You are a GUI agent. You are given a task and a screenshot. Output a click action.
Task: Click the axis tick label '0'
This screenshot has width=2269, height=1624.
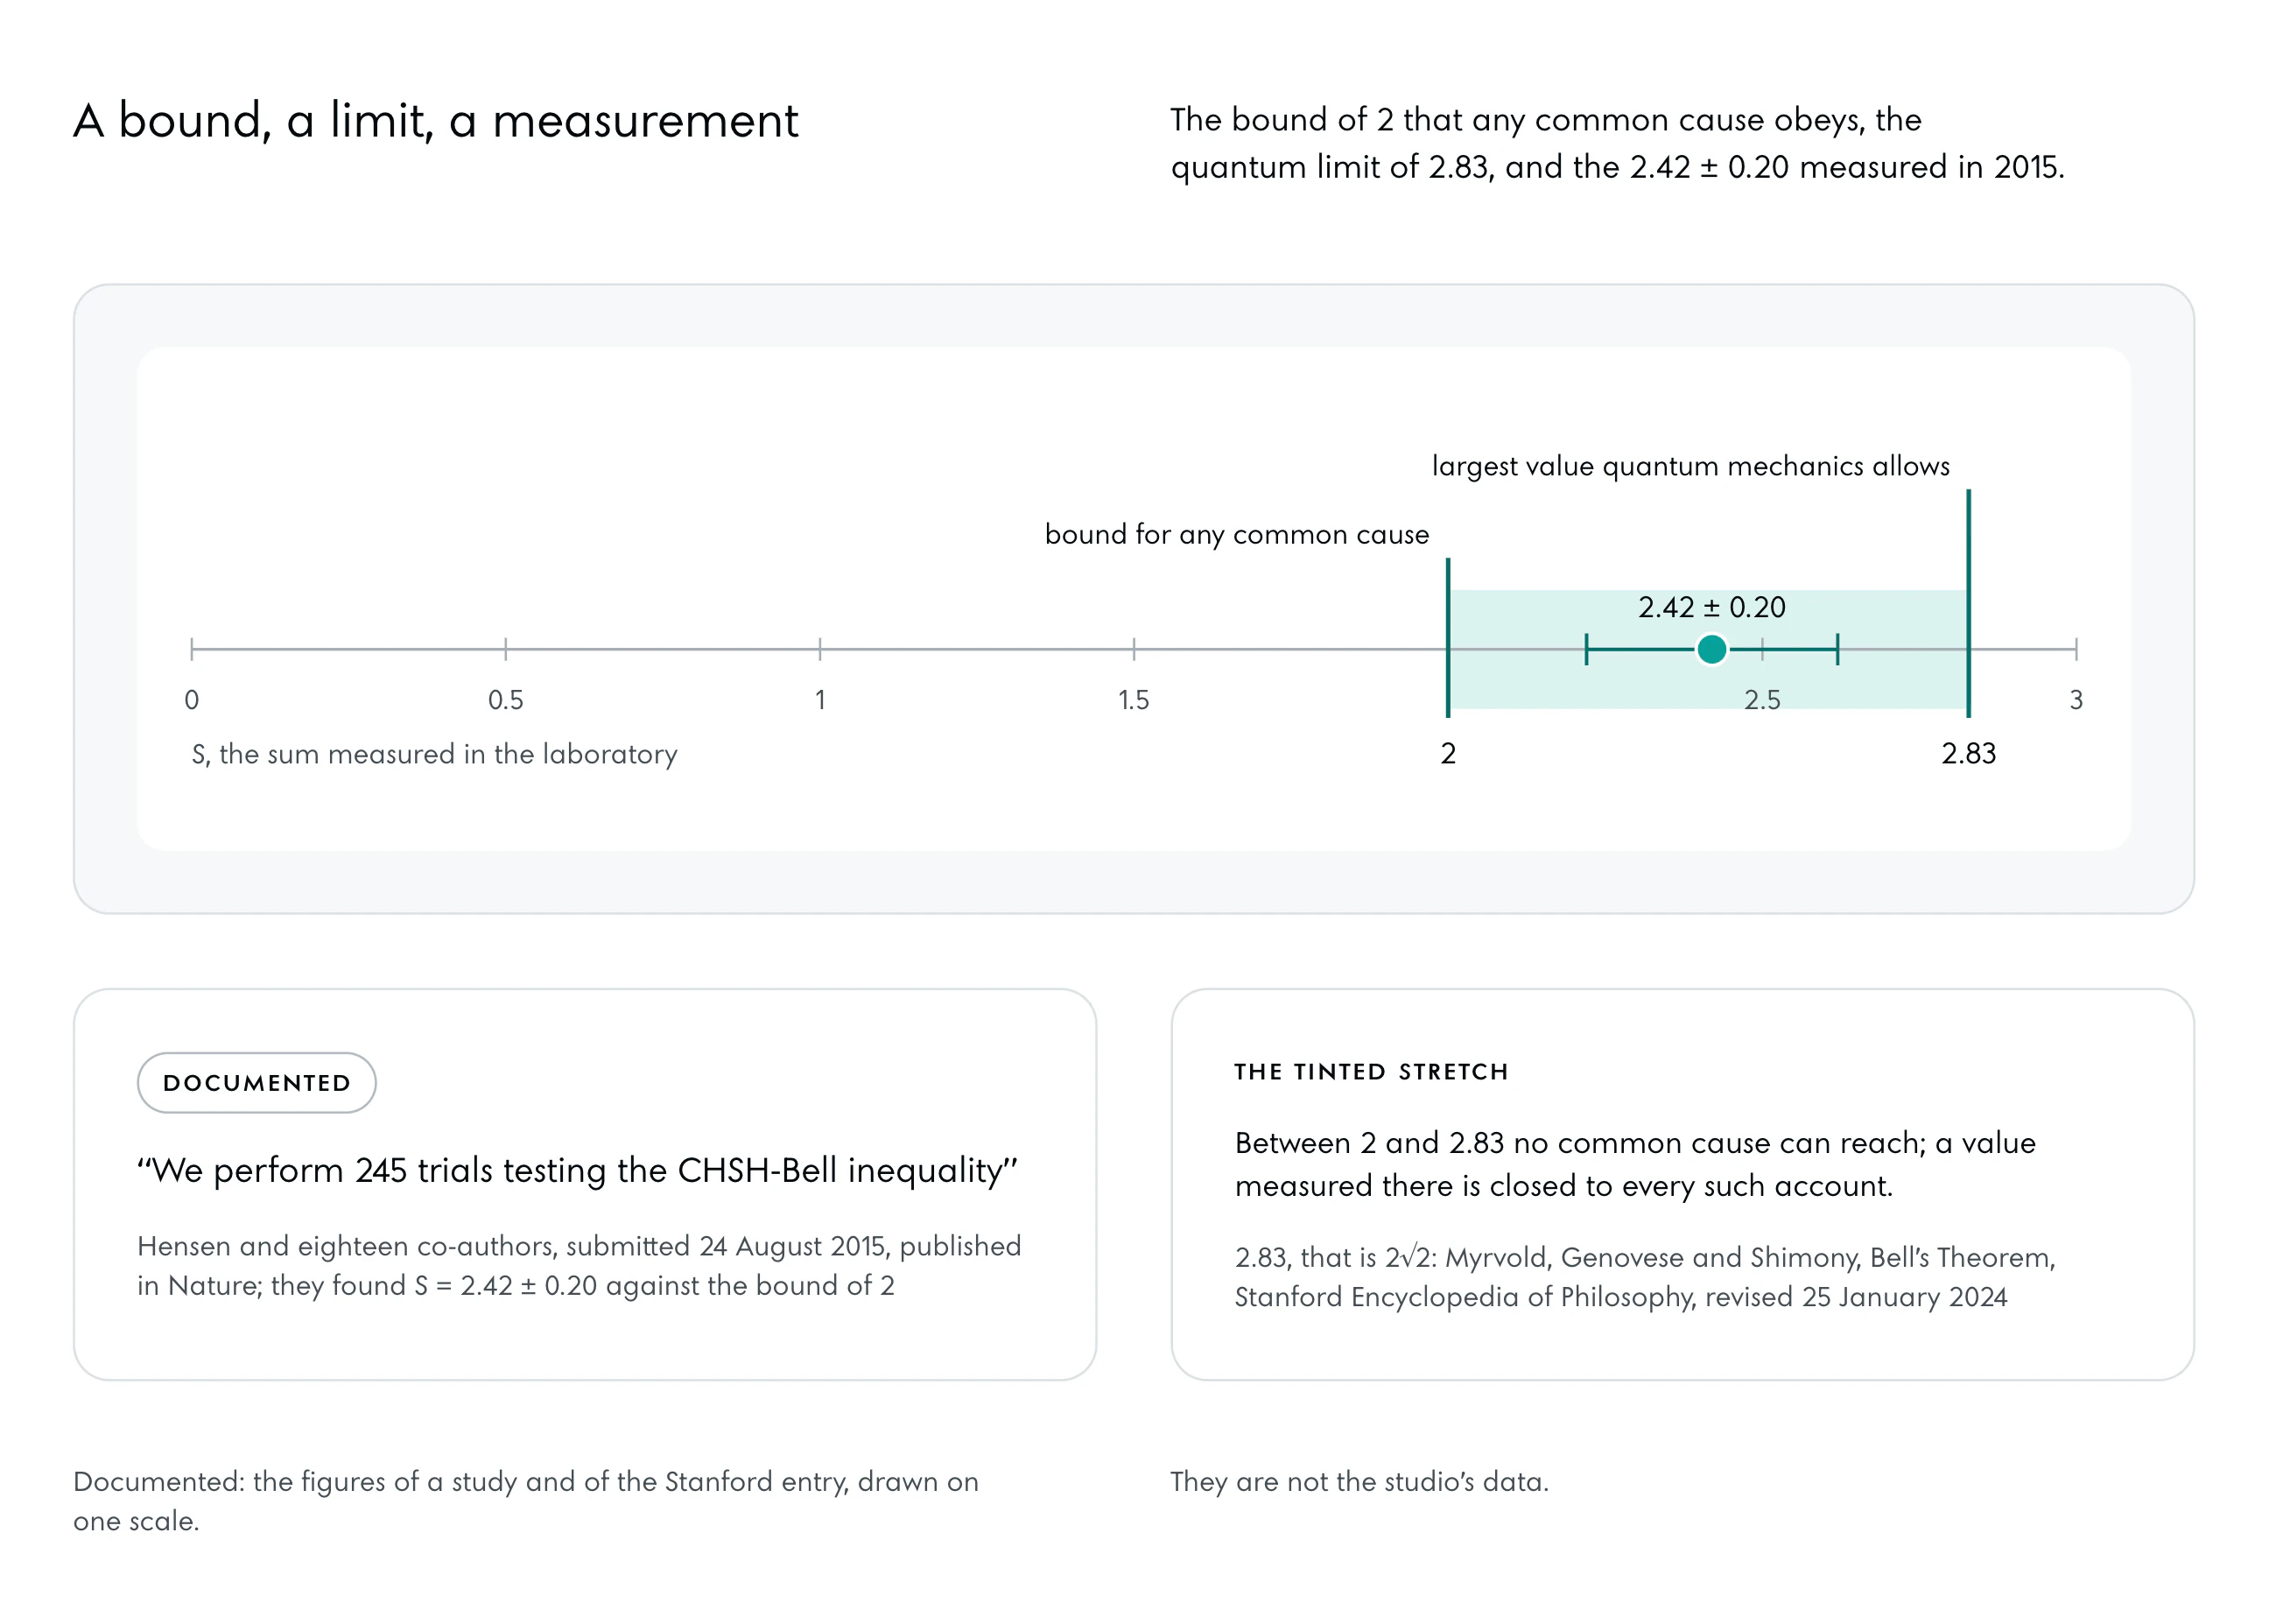(x=192, y=699)
